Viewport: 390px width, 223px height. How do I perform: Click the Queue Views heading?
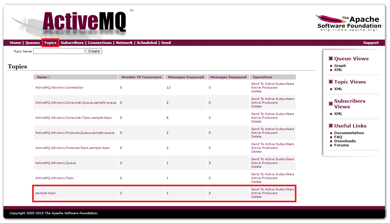pyautogui.click(x=351, y=58)
